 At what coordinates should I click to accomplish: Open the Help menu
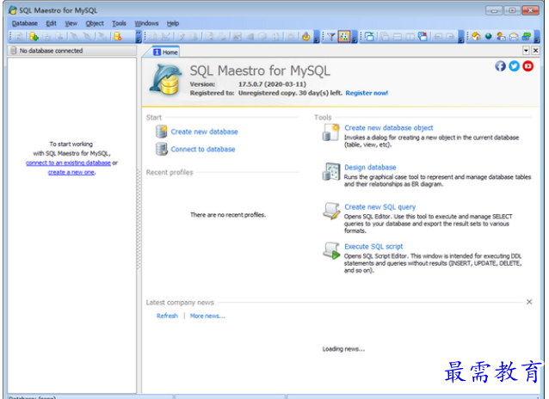tap(173, 23)
